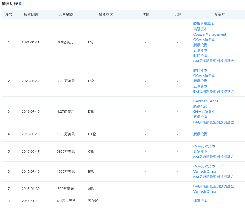Select date cell 2021-01-11

click(x=30, y=42)
